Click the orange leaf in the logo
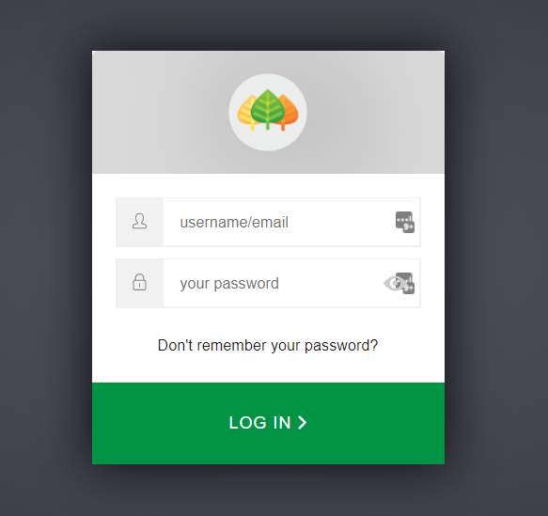This screenshot has width=548, height=516. [x=290, y=113]
